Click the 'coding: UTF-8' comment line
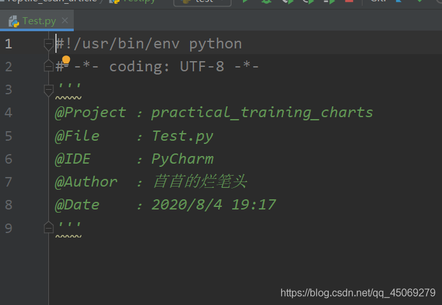The image size is (442, 305). tap(167, 67)
